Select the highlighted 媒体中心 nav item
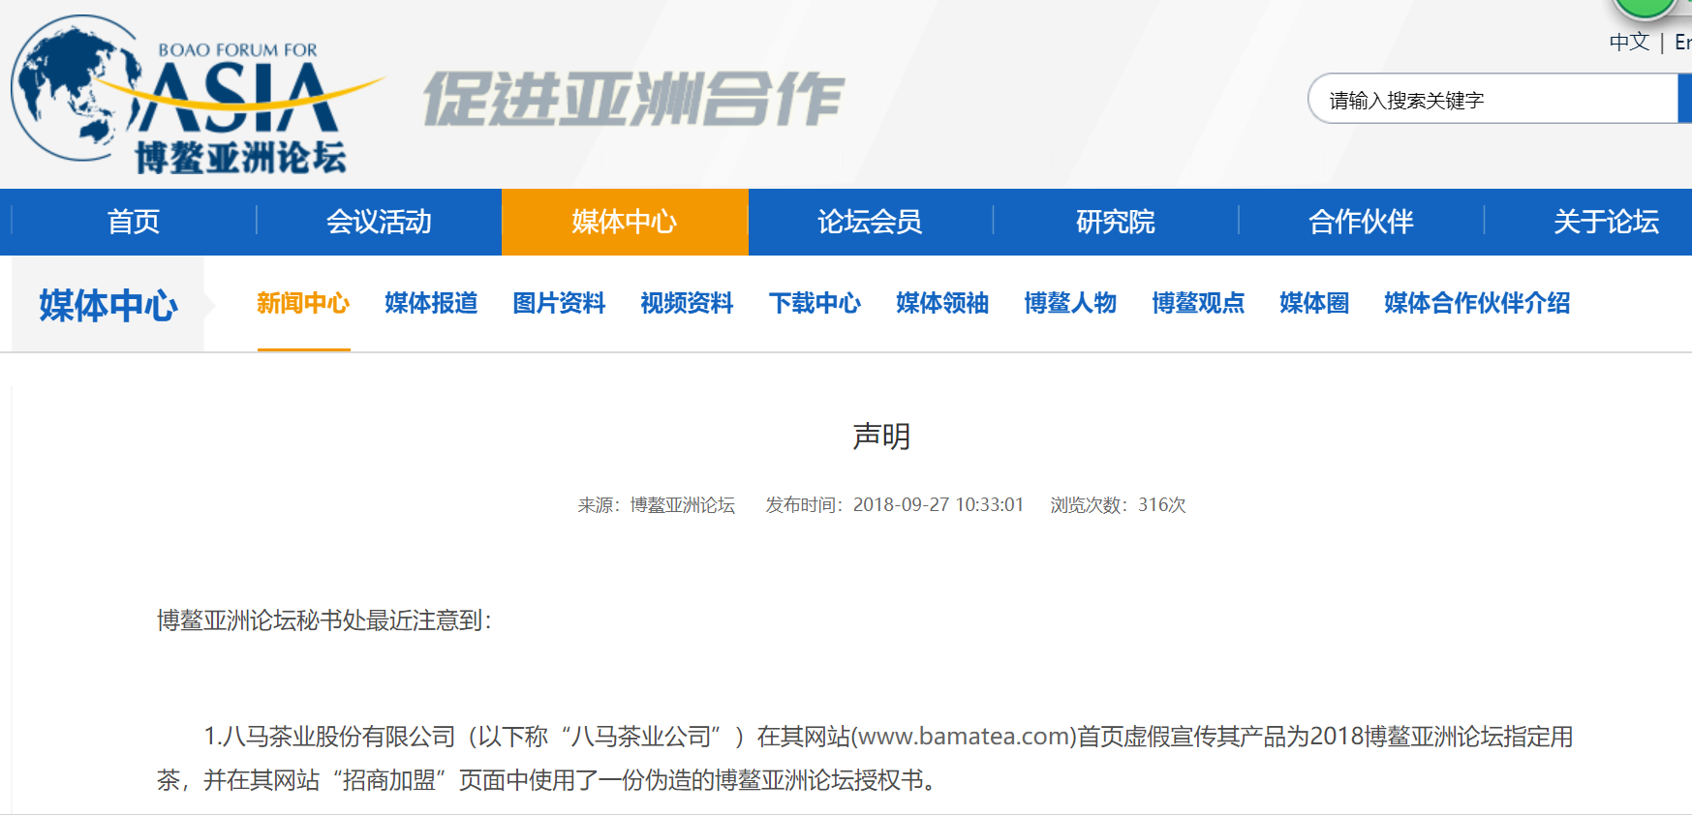The height and width of the screenshot is (815, 1692). 625,222
